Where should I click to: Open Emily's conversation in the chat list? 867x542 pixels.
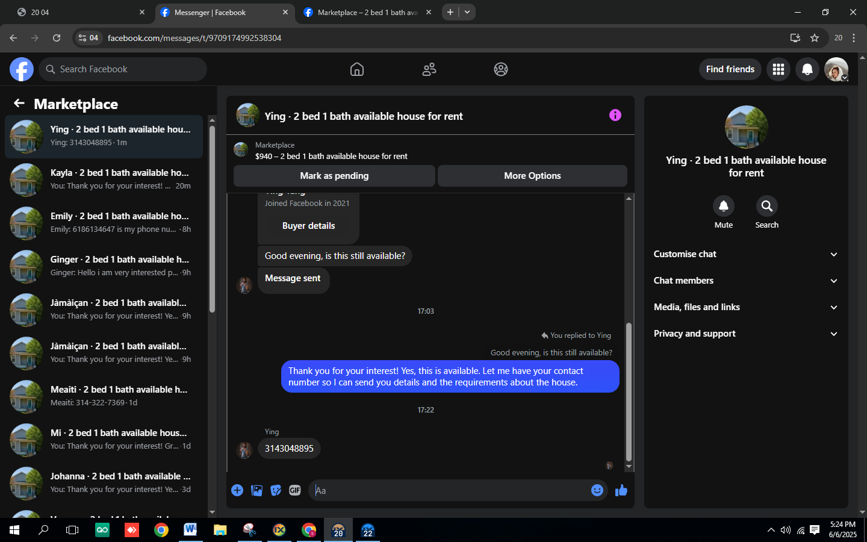click(x=104, y=223)
